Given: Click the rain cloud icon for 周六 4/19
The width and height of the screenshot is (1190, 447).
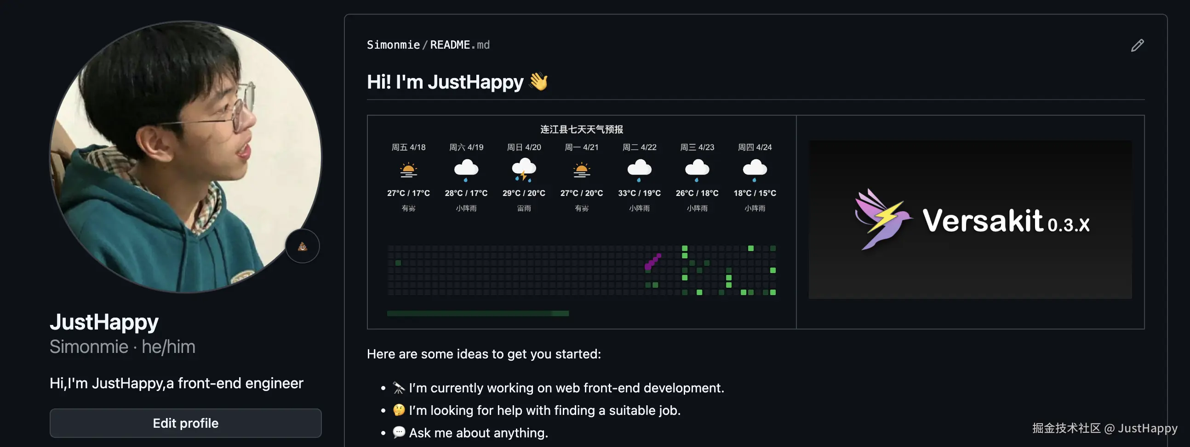Looking at the screenshot, I should click(466, 170).
